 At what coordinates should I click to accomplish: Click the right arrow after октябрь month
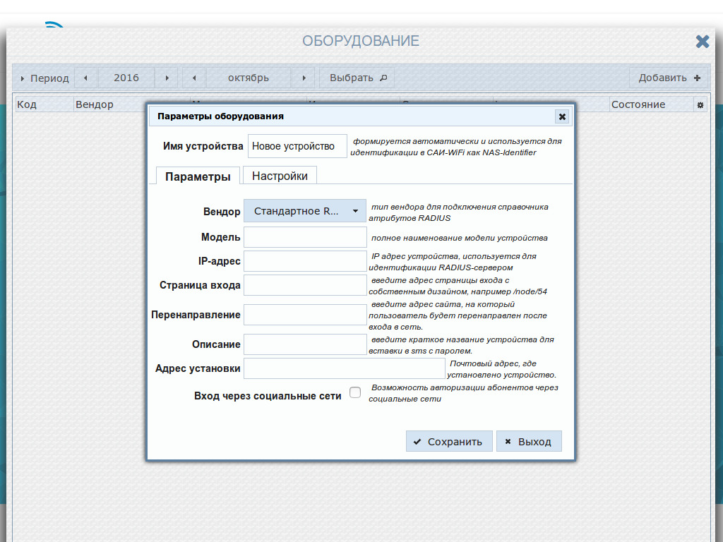[304, 78]
